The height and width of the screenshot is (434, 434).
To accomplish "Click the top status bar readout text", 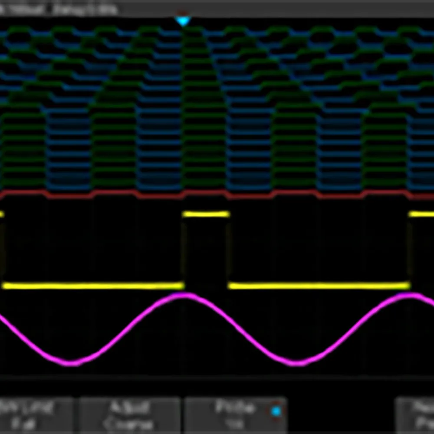I will (x=61, y=9).
